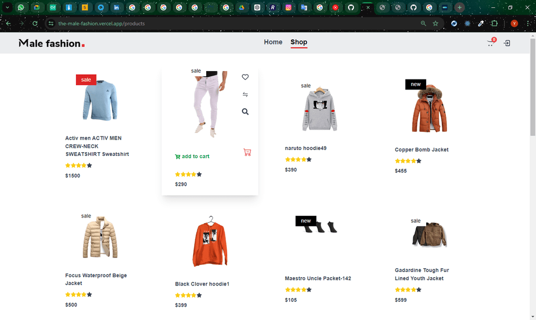Bookmark this page with the star icon

pos(435,24)
